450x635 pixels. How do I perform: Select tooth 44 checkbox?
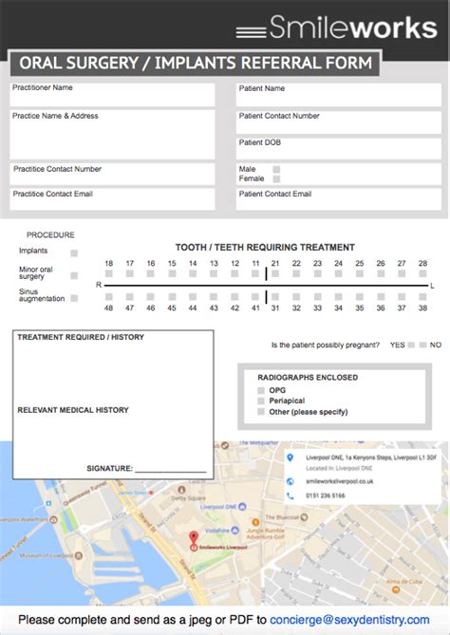coord(193,297)
